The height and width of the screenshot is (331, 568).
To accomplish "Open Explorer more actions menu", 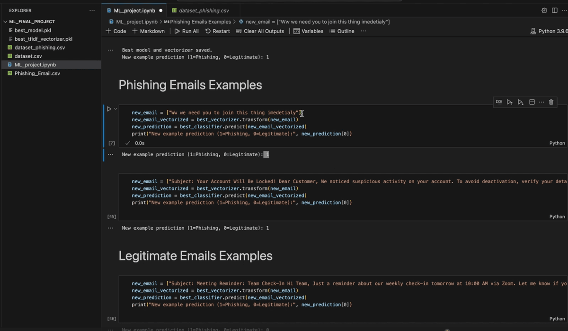I will click(x=92, y=10).
